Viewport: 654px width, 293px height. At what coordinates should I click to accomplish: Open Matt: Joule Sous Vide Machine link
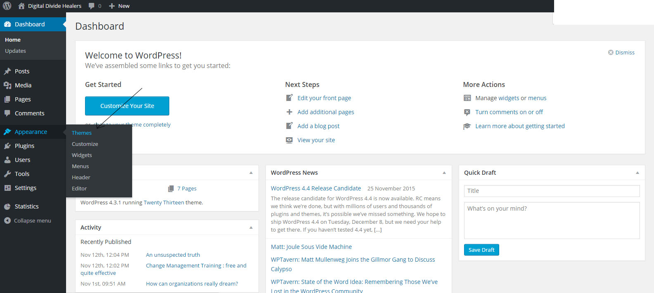point(311,247)
